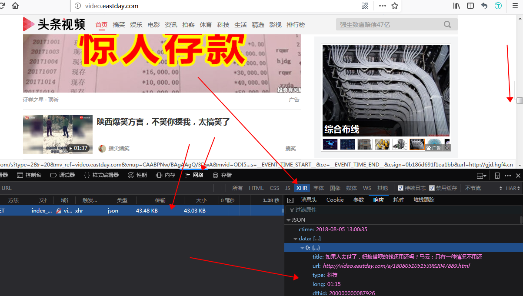
Task: Open the Cookie details tab
Action: point(335,200)
